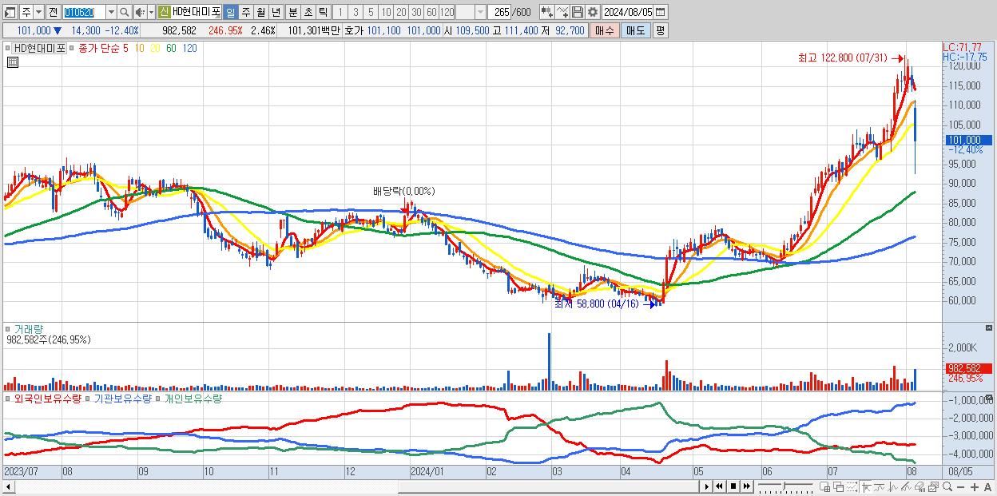Click the add chart window icon with plus grid
This screenshot has width=997, height=496.
[825, 487]
